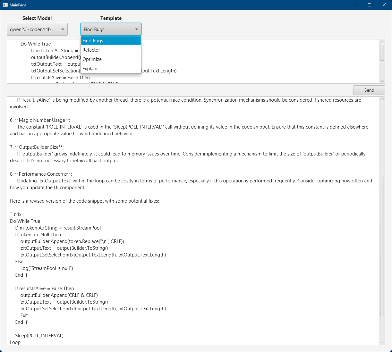Screen dimensions: 392x352
Task: Click the input code area scrollbar thumb
Action: coord(382,52)
